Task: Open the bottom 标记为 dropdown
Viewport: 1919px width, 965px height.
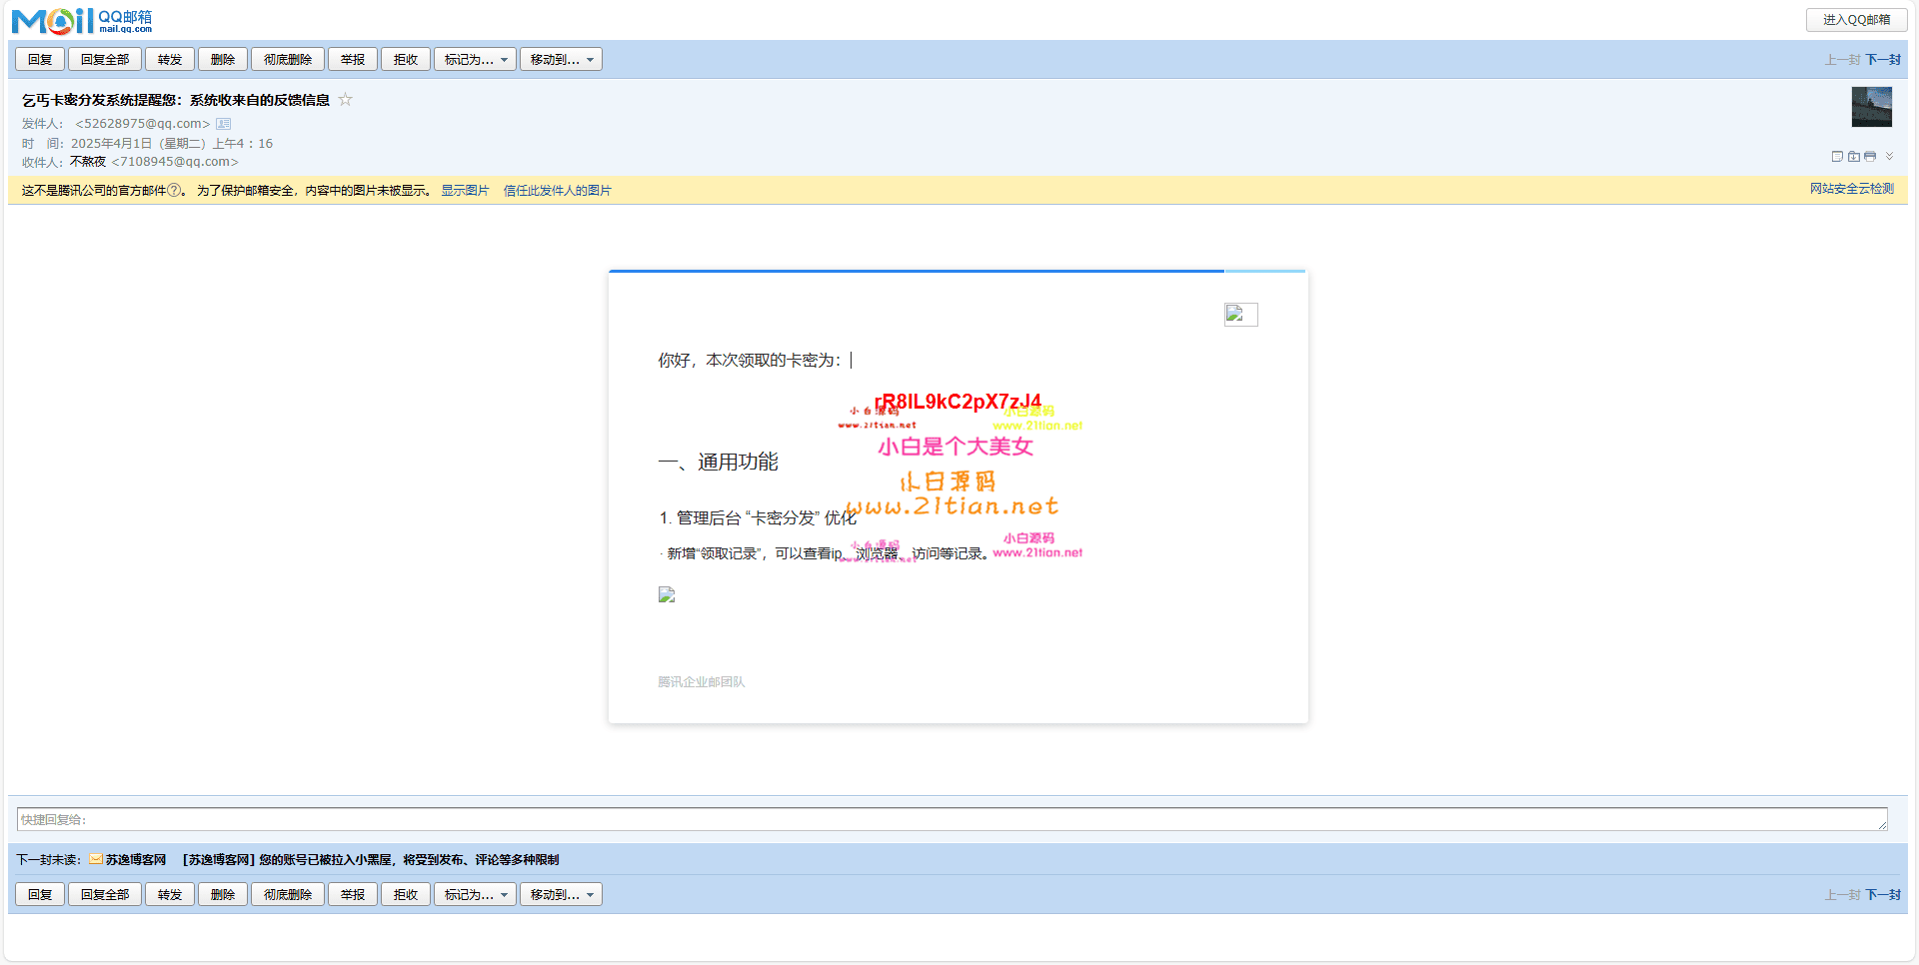Action: pos(475,895)
